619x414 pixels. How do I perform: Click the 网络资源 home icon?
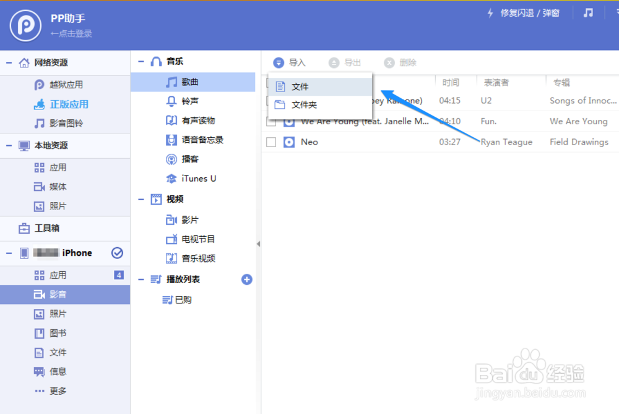[x=24, y=62]
